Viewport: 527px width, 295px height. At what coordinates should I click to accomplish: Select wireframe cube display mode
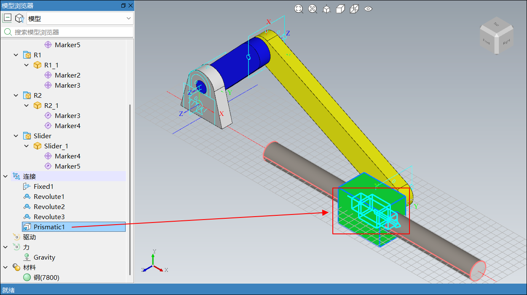click(354, 9)
